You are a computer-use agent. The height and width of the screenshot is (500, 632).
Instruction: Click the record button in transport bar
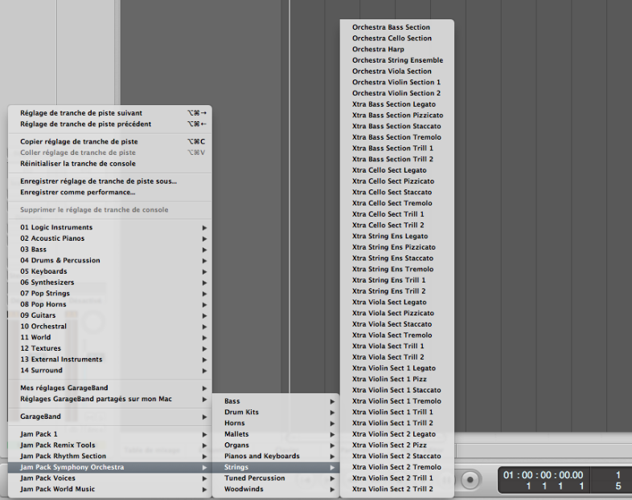point(470,479)
